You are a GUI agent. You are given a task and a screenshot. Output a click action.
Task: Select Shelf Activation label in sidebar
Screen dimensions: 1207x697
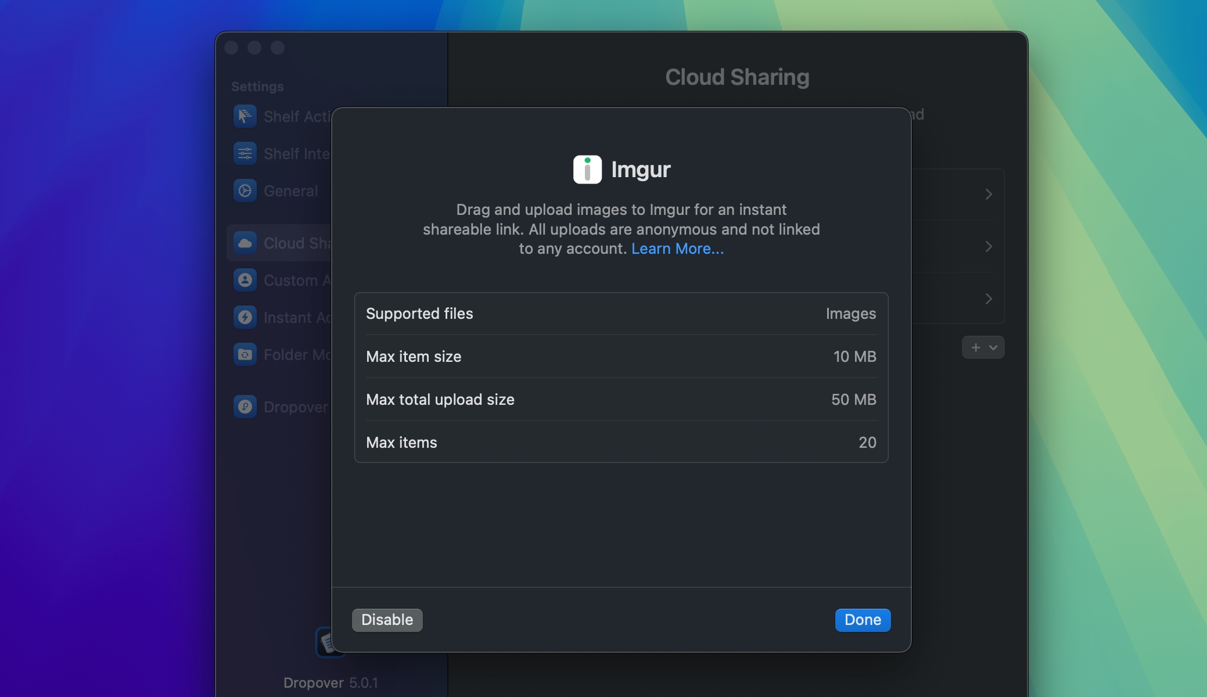[x=297, y=117]
